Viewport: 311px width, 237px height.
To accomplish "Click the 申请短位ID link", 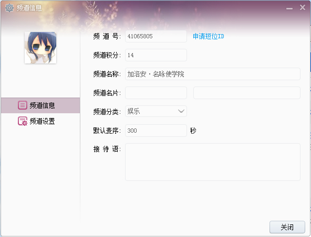I will 209,36.
